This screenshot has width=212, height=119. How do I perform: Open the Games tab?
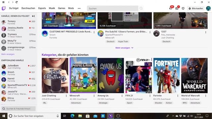62,8
